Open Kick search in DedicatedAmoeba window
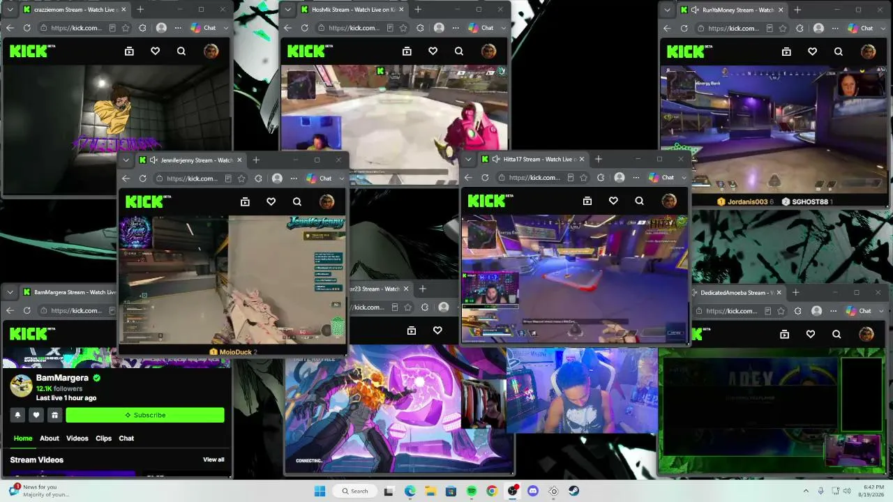Screen dimensions: 893x502 pyautogui.click(x=836, y=334)
